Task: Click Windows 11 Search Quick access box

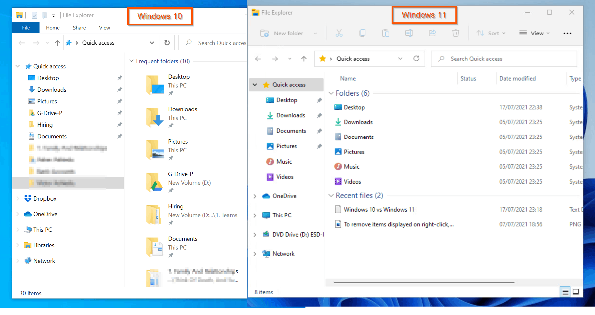Action: coord(504,59)
